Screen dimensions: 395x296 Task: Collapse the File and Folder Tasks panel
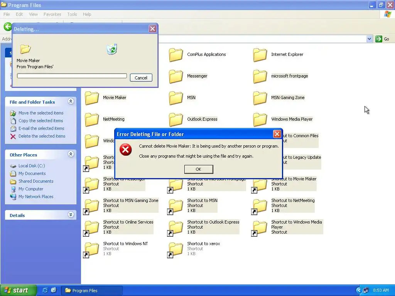click(71, 101)
